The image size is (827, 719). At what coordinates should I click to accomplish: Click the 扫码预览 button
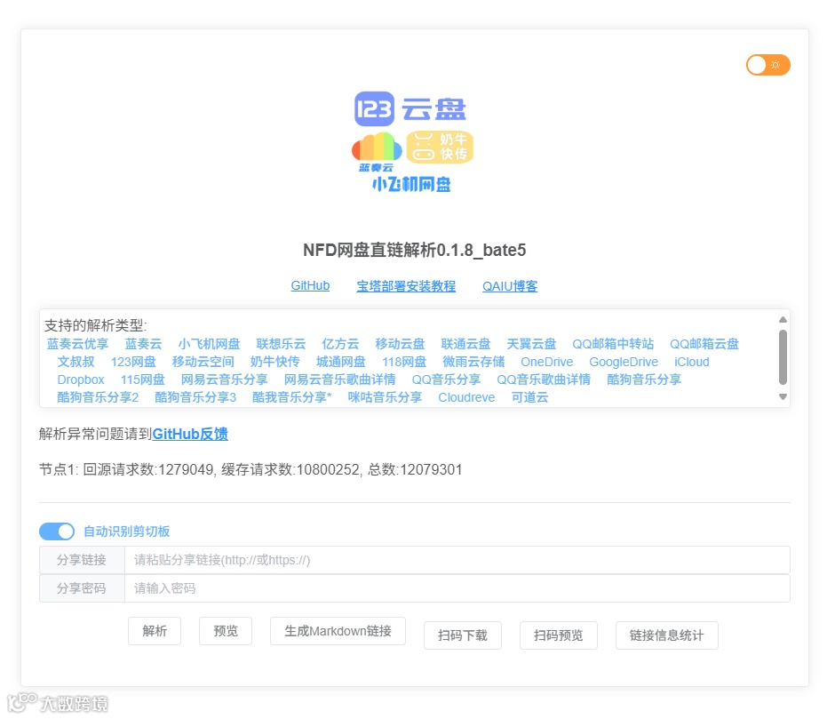click(x=559, y=635)
